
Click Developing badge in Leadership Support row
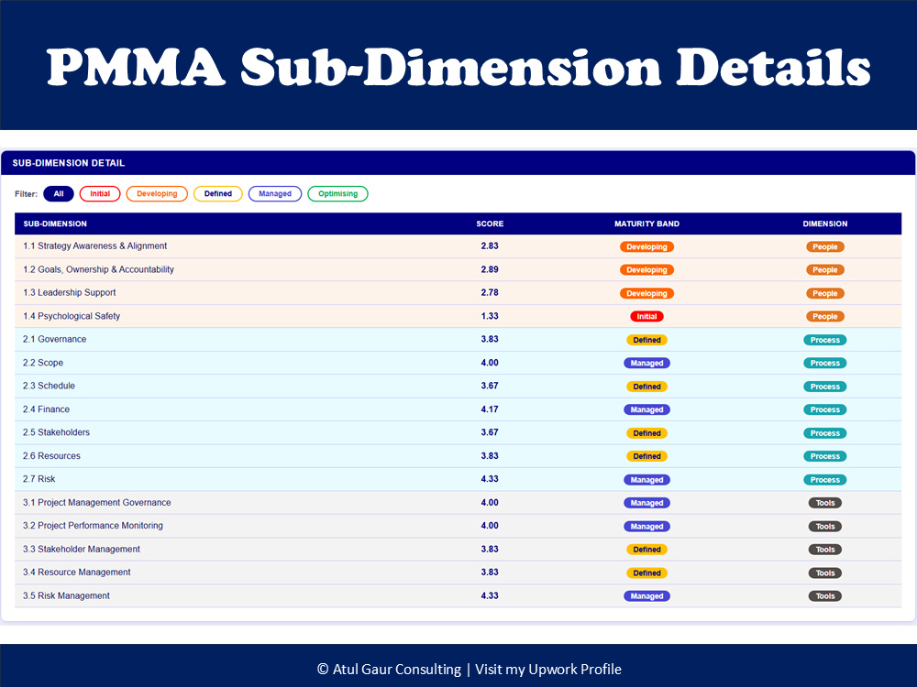[646, 293]
